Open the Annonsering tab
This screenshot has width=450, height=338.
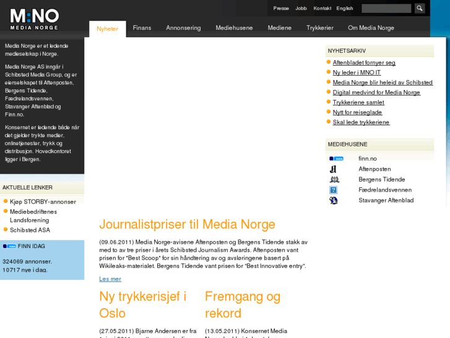183,28
